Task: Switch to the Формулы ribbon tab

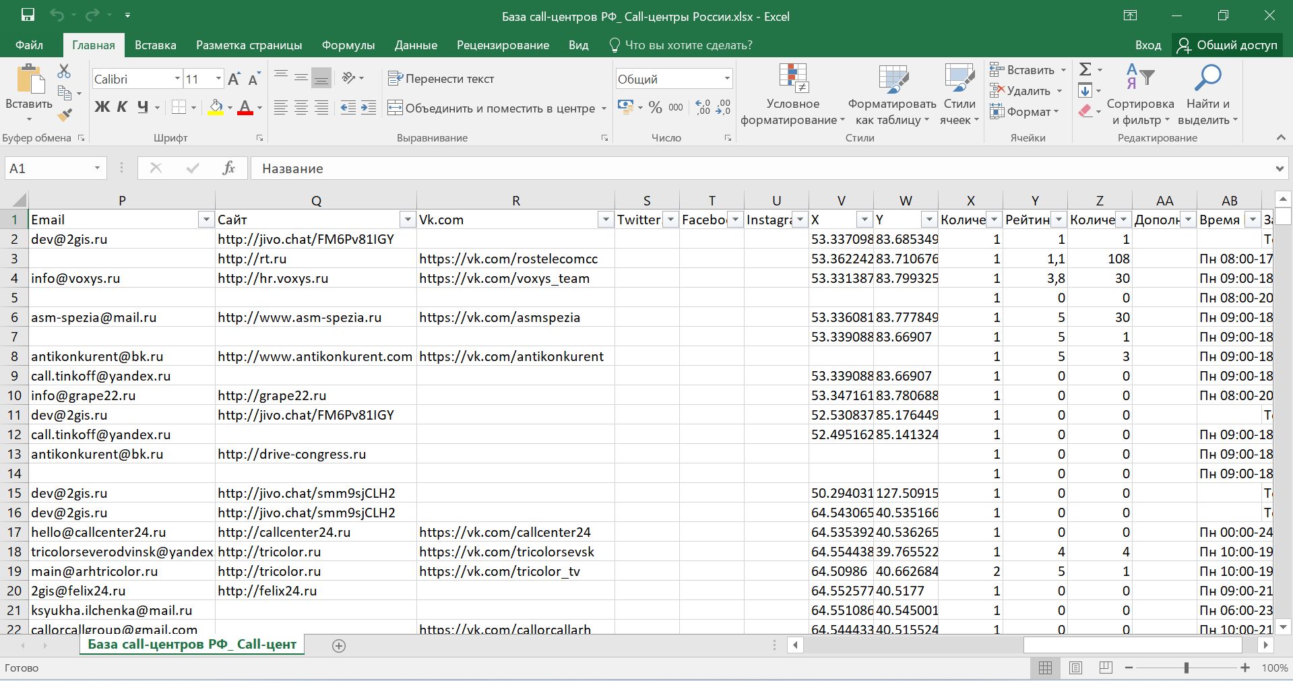Action: 348,45
